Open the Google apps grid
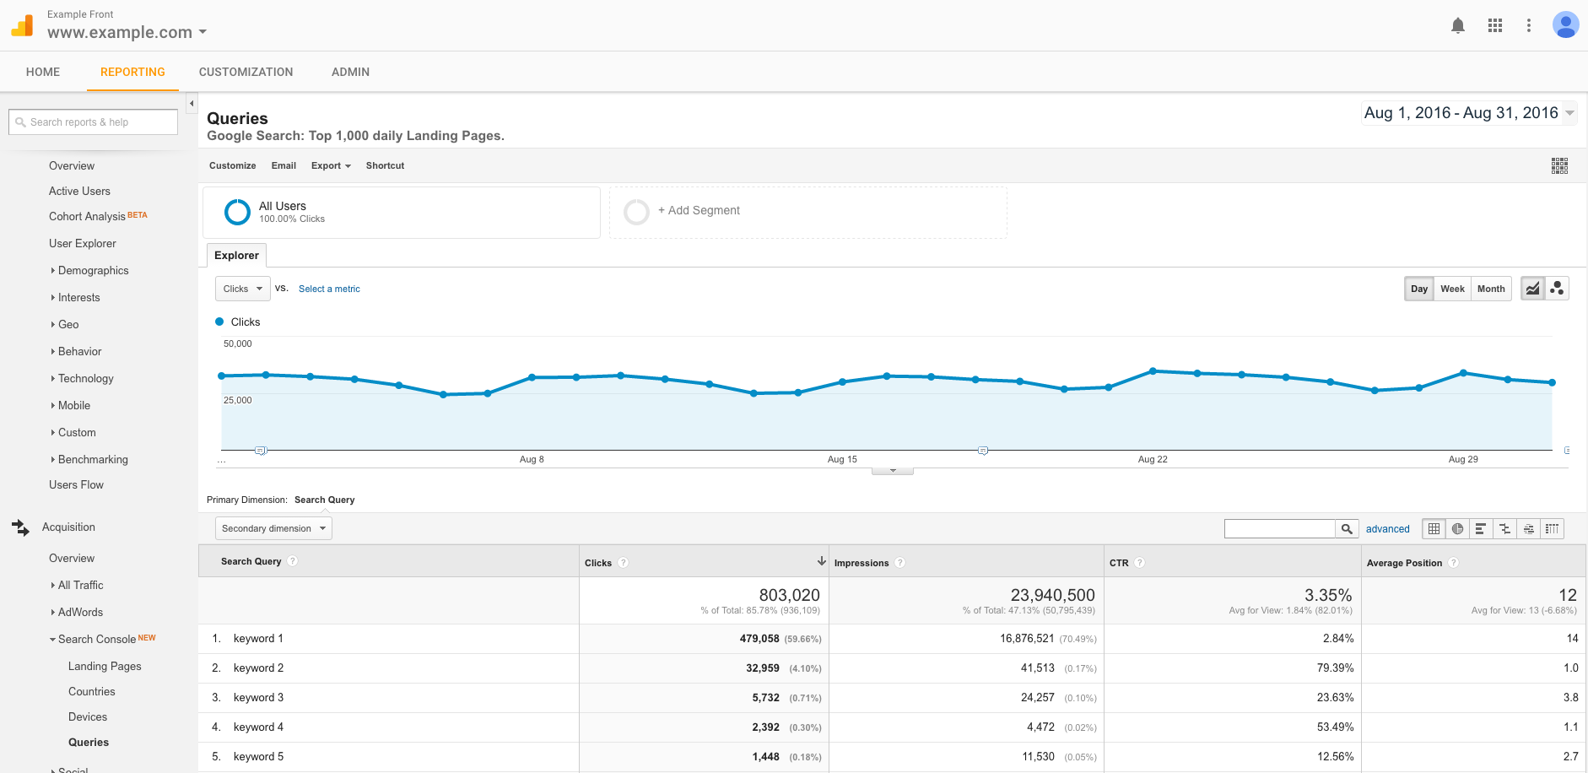The image size is (1588, 773). point(1494,25)
